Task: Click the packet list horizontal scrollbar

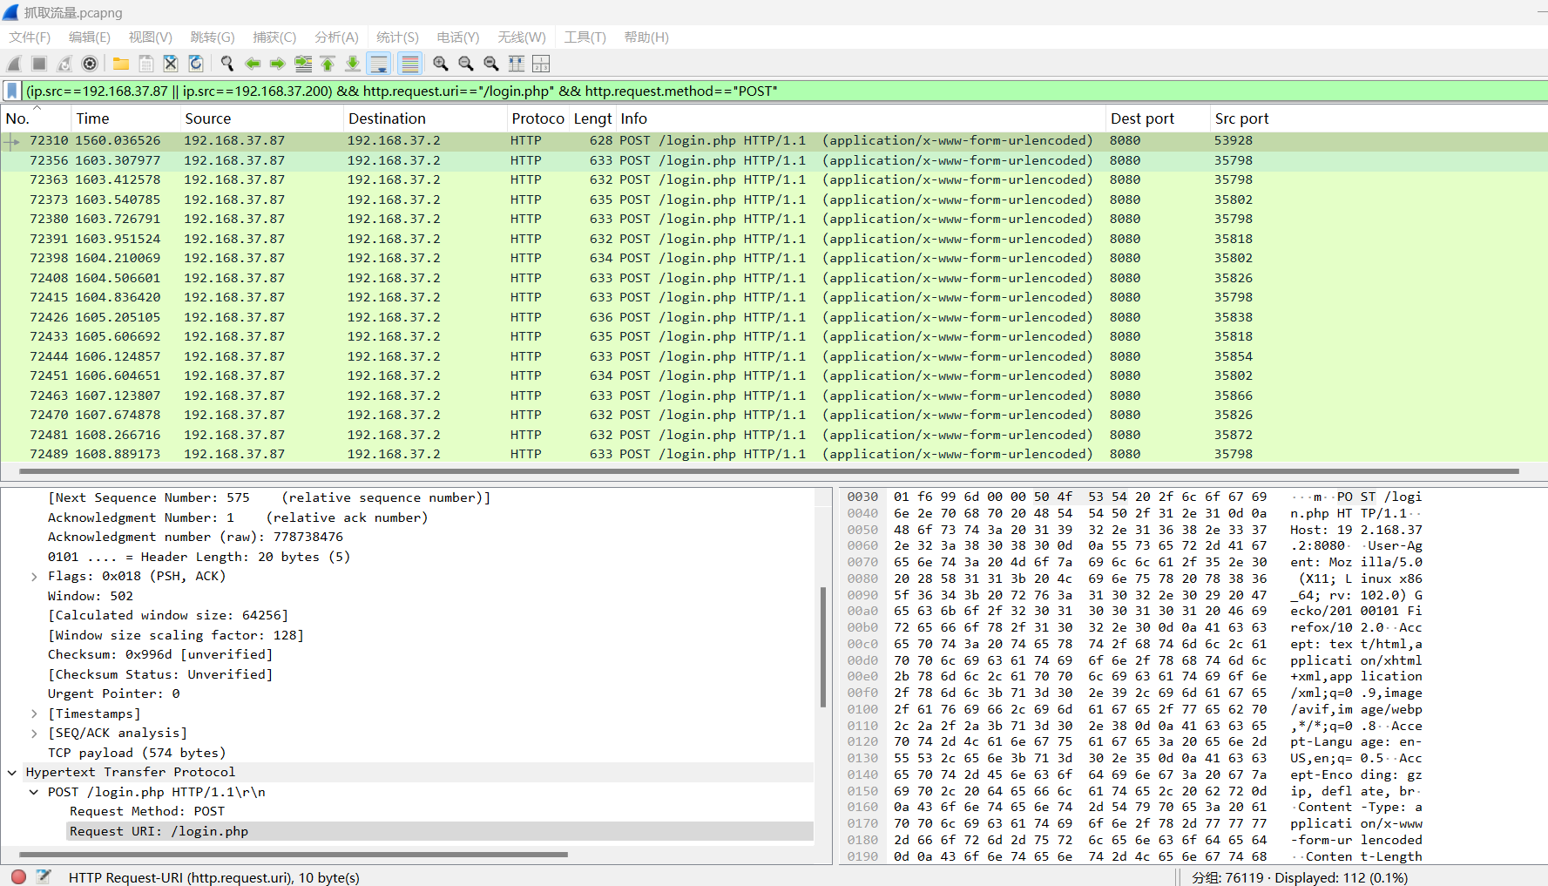Action: (768, 471)
